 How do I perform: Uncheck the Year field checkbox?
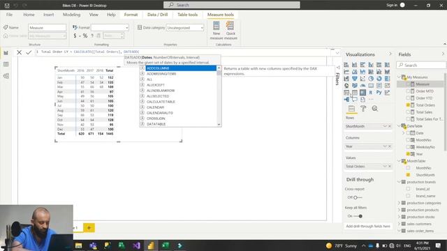(408, 154)
